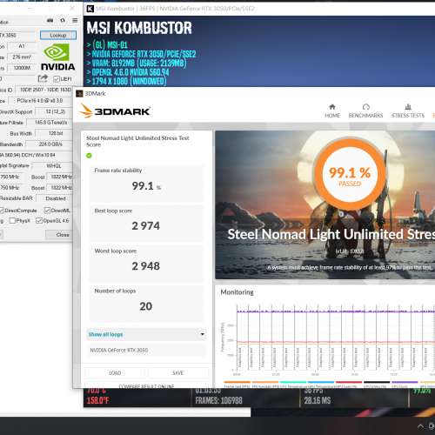Toggle the DirectCompute checkbox
The image size is (435, 435).
pyautogui.click(x=2, y=211)
